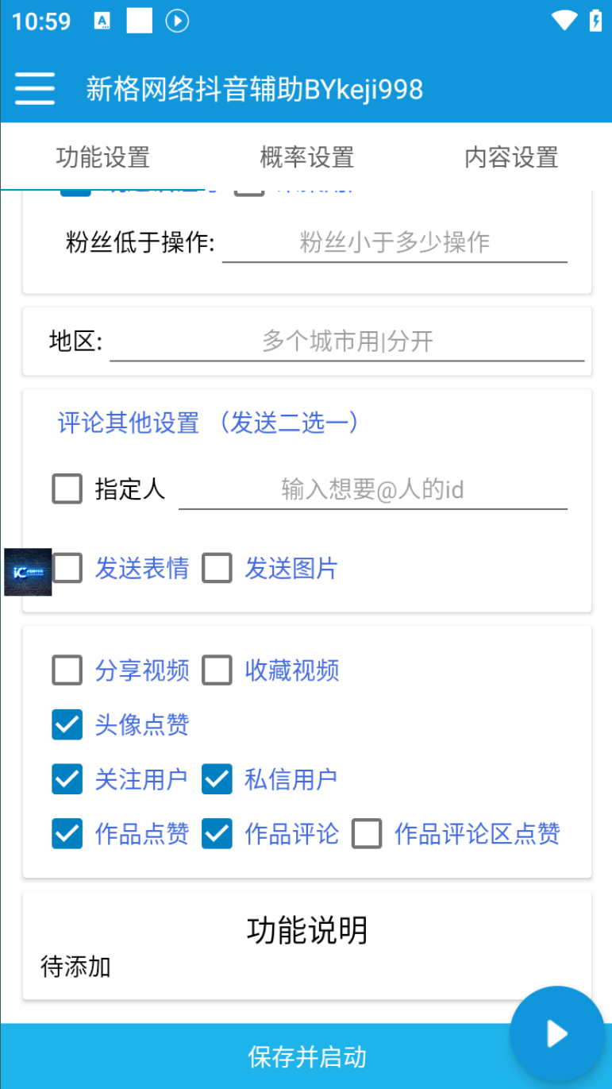Tap the KC floating logo thumbnail
This screenshot has width=612, height=1089.
[28, 572]
